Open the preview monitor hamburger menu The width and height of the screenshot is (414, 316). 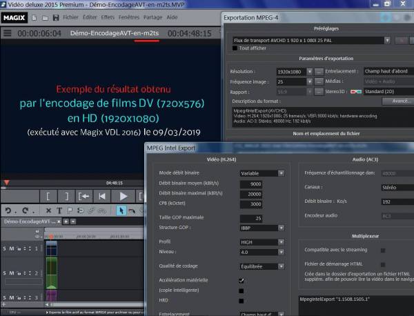click(8, 33)
